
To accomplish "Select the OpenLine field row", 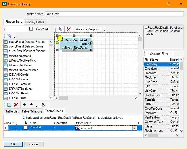I will (x=162, y=69).
